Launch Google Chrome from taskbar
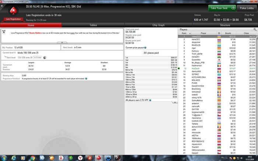258x161 pixels. pos(32,158)
